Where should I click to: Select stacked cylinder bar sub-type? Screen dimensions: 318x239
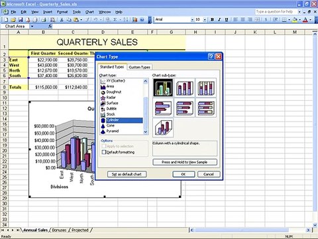[185, 108]
